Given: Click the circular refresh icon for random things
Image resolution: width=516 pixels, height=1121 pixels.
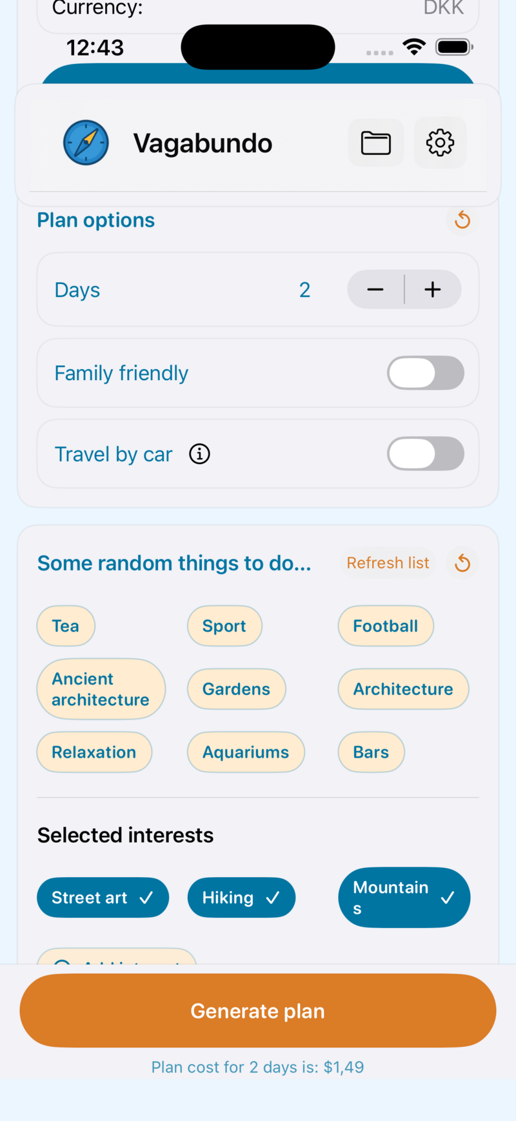Looking at the screenshot, I should click(462, 563).
